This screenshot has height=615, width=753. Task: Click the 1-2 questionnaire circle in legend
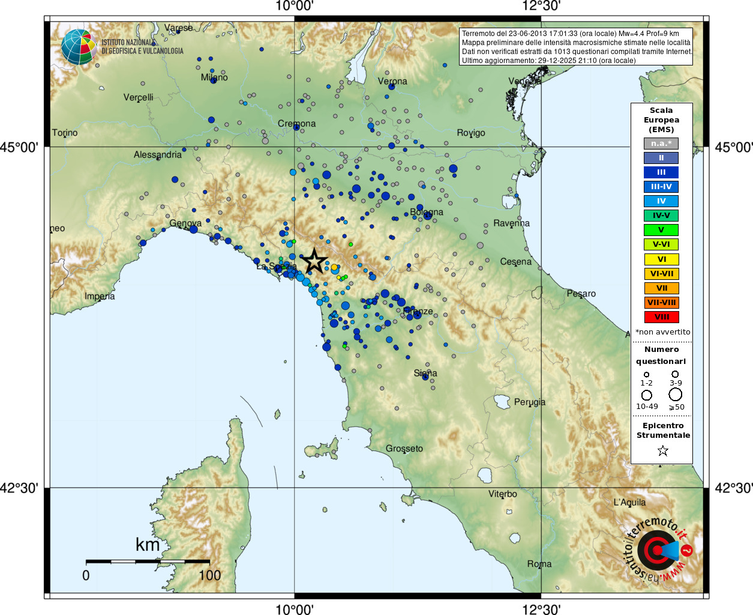pyautogui.click(x=646, y=374)
